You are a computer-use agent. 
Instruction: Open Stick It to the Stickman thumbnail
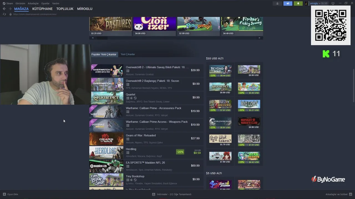pyautogui.click(x=220, y=184)
